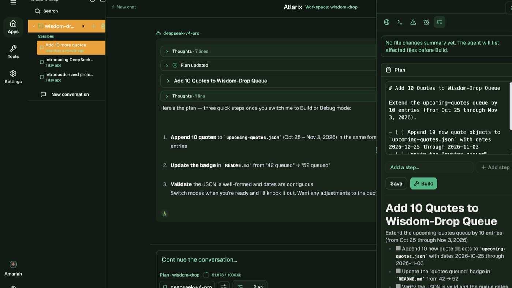The image size is (512, 288).
Task: Click the Search field in sidebar
Action: 67,11
